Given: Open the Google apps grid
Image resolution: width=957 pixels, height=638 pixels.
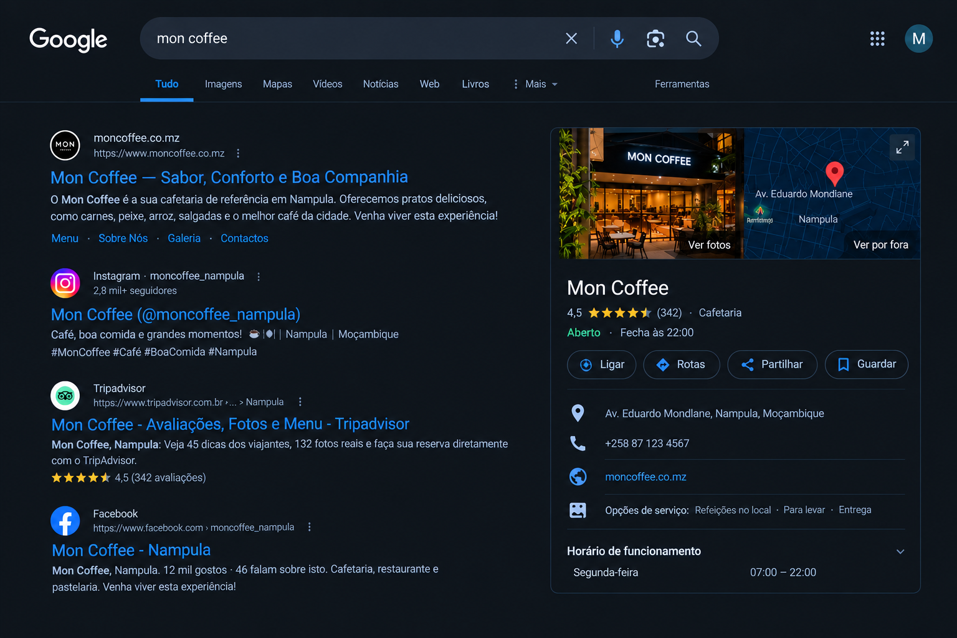Looking at the screenshot, I should point(877,39).
